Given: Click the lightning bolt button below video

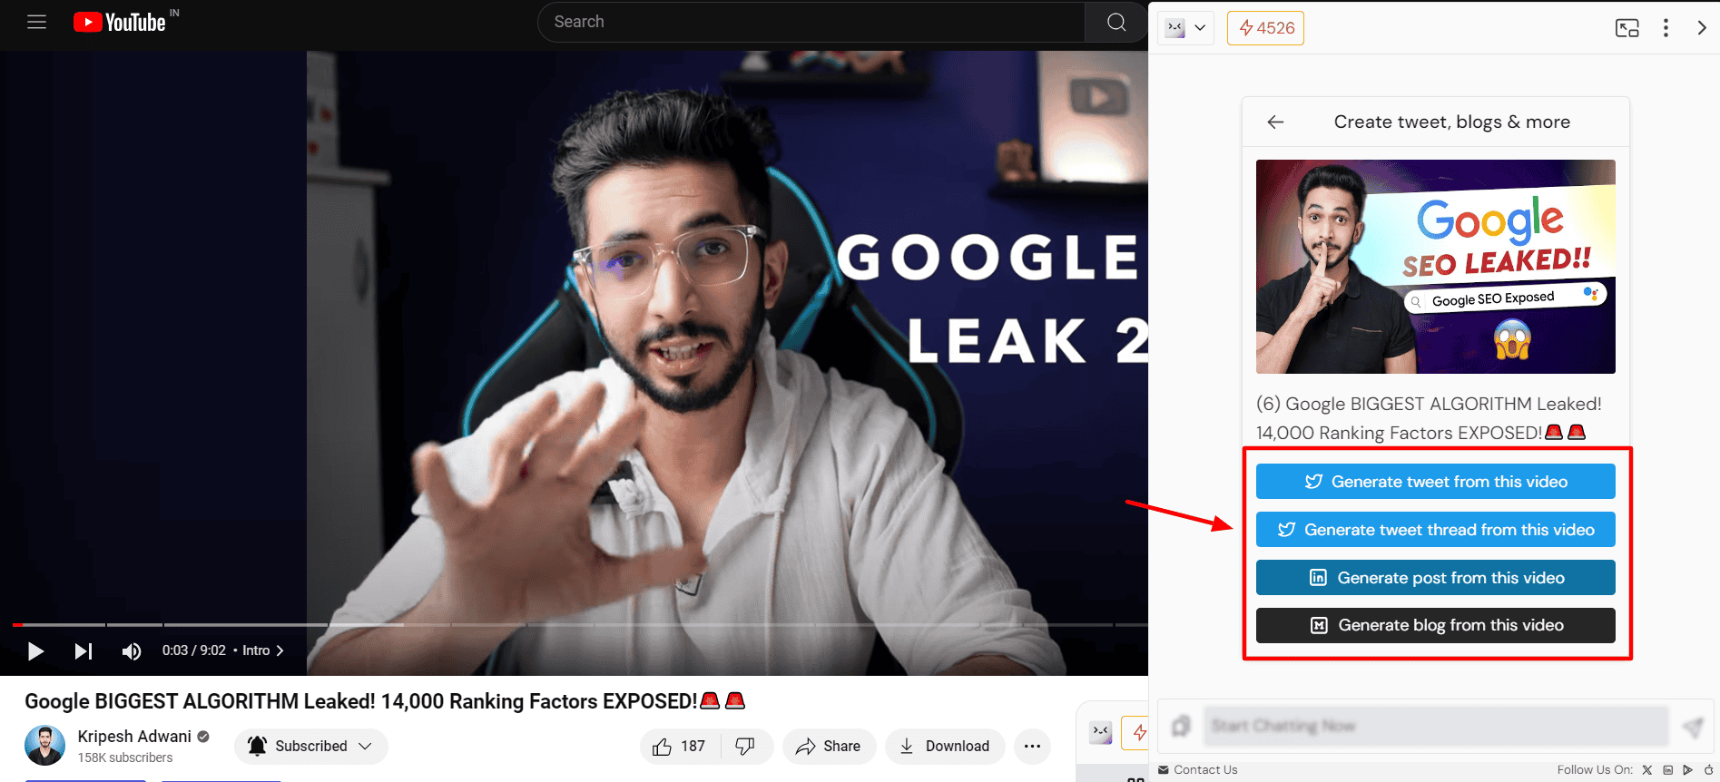Looking at the screenshot, I should 1136,733.
